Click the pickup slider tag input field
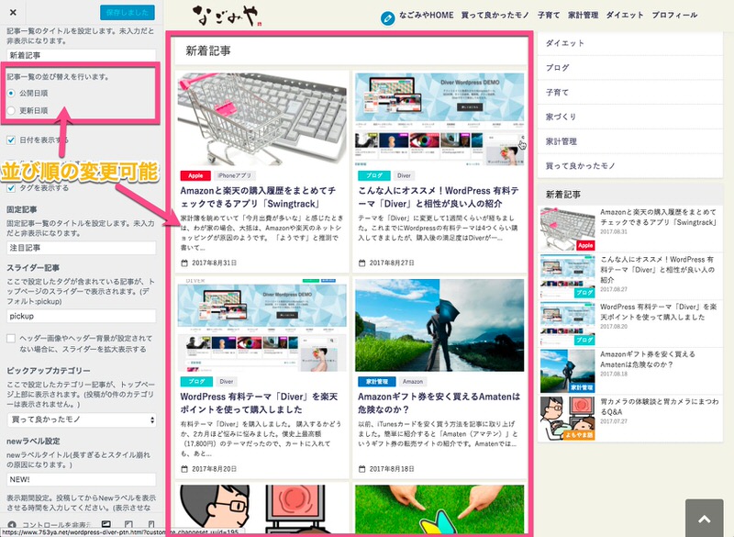734x537 pixels. (81, 315)
